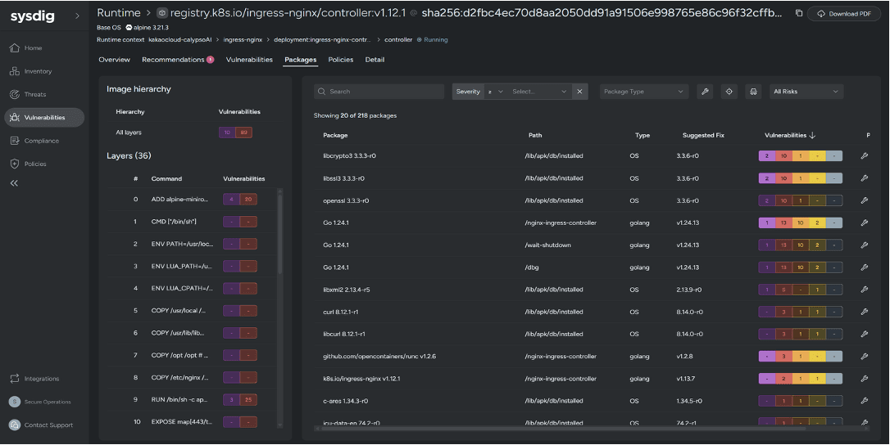Open the Vulnerabilities tab
The image size is (890, 445).
[249, 60]
